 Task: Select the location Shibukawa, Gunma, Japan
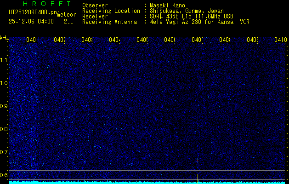(x=187, y=11)
